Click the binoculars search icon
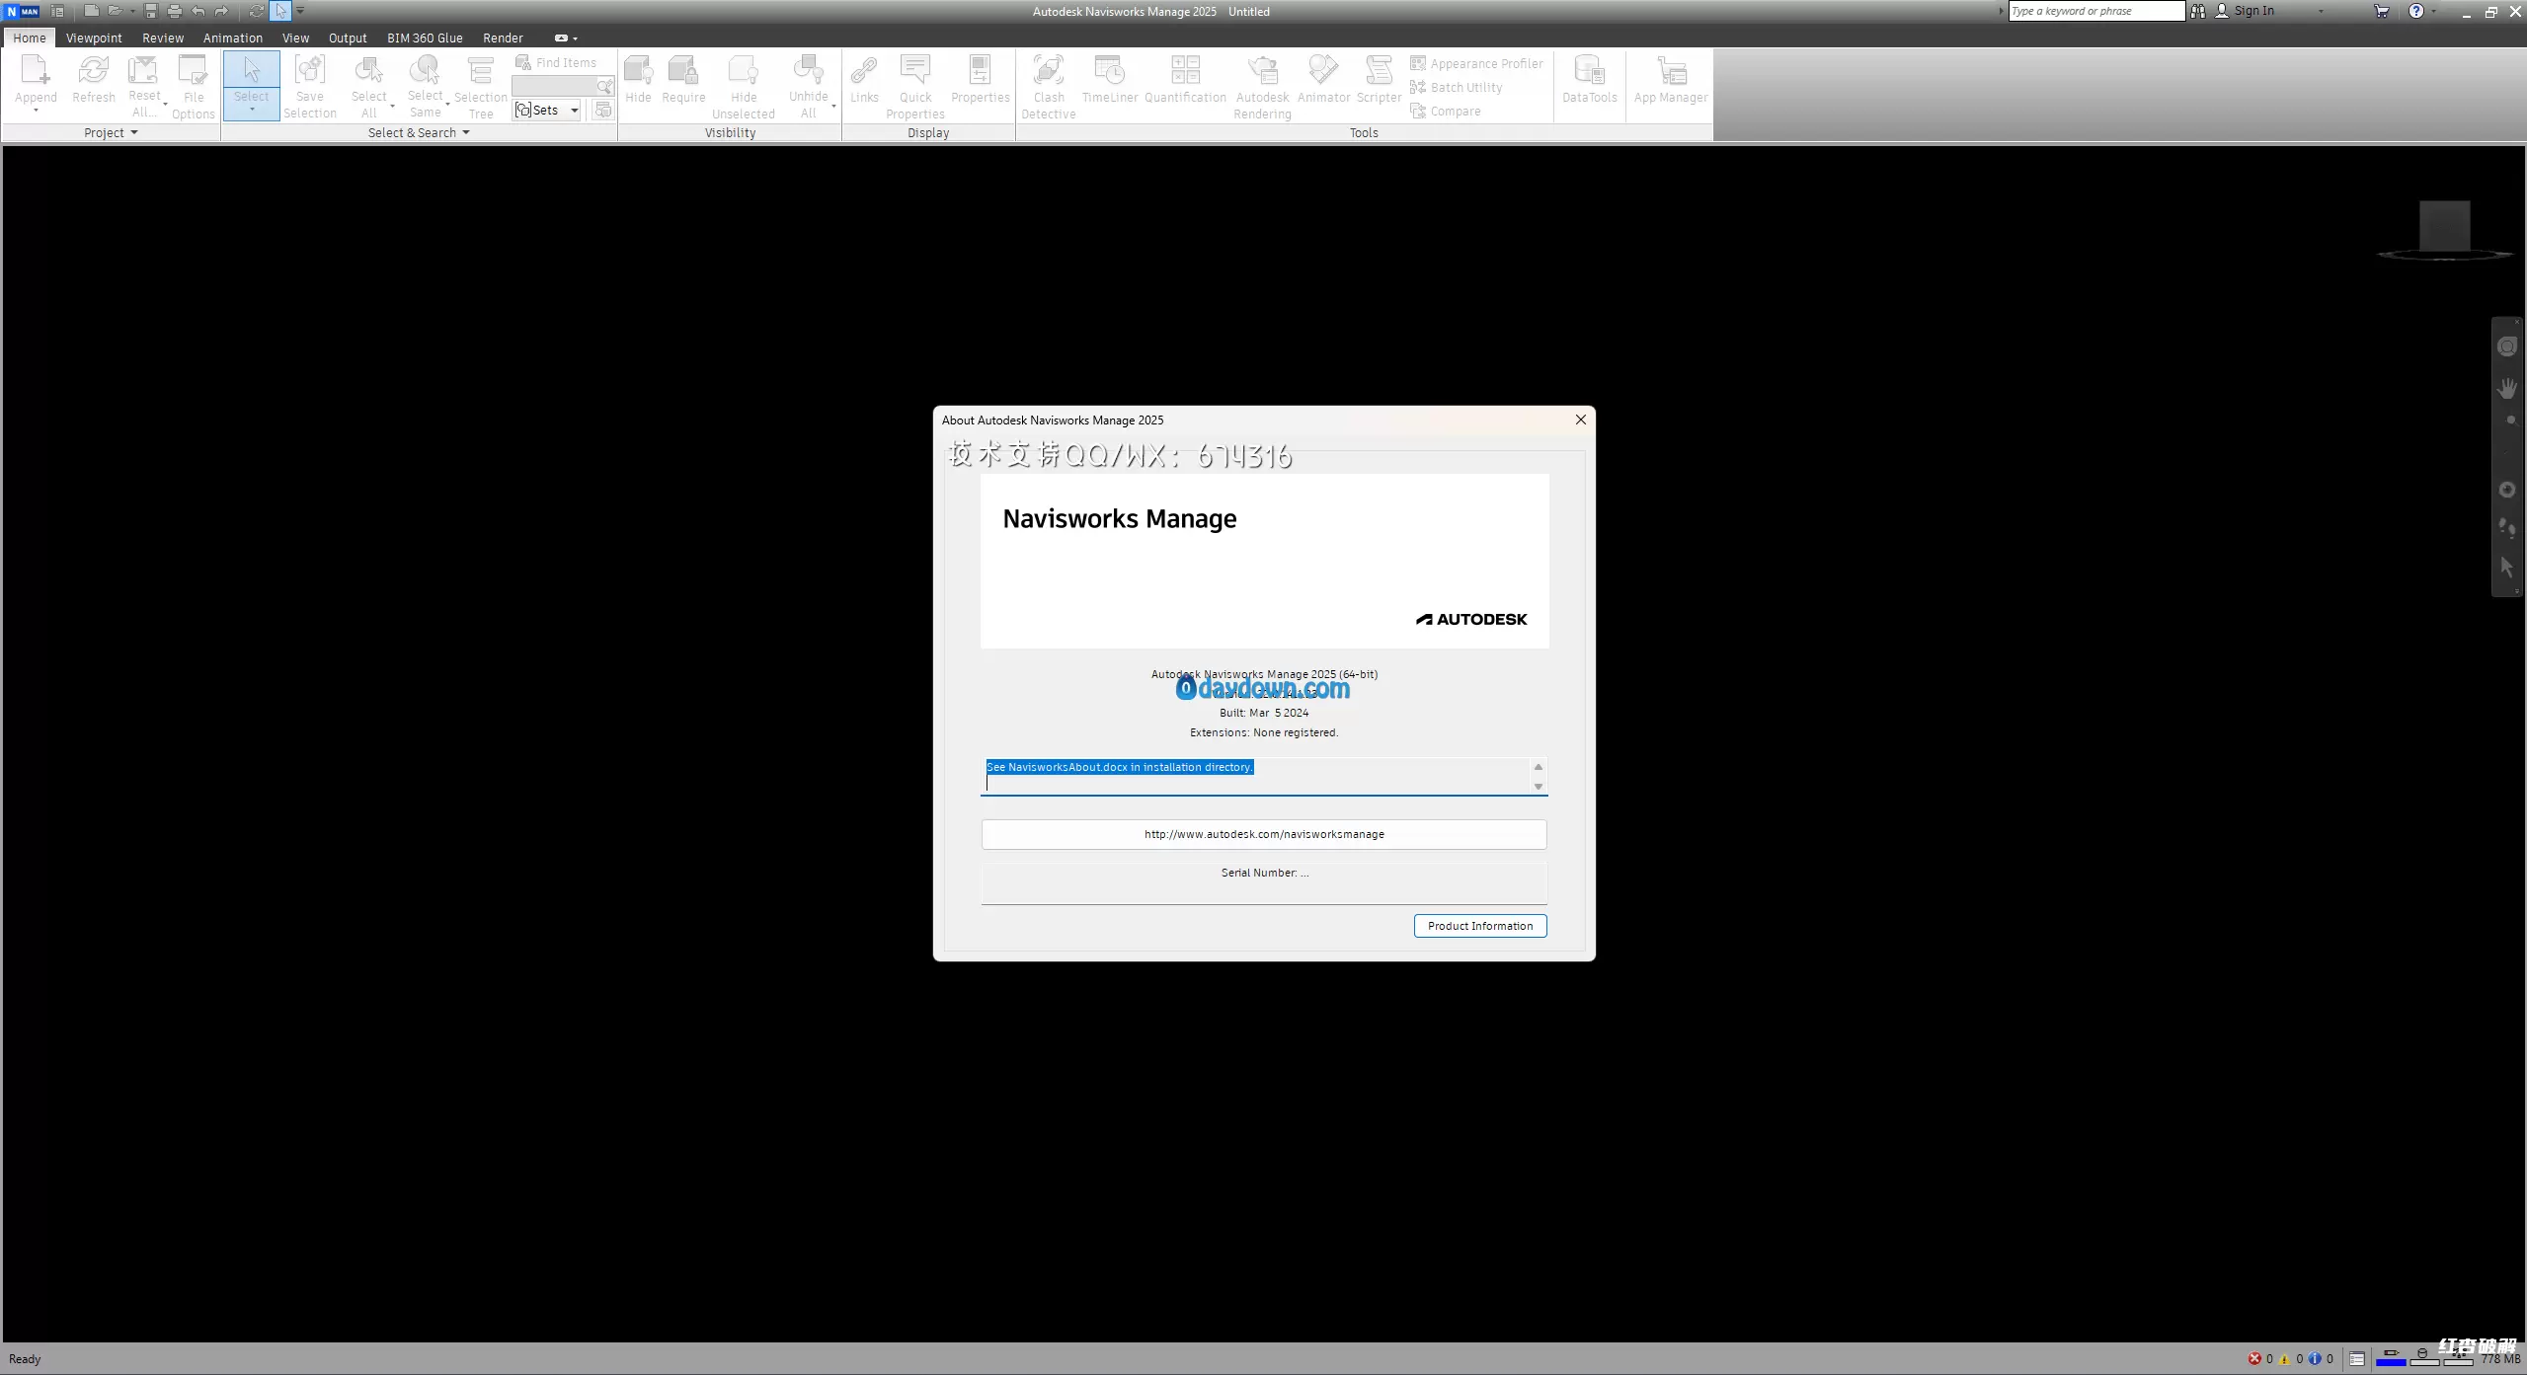 [x=2197, y=11]
